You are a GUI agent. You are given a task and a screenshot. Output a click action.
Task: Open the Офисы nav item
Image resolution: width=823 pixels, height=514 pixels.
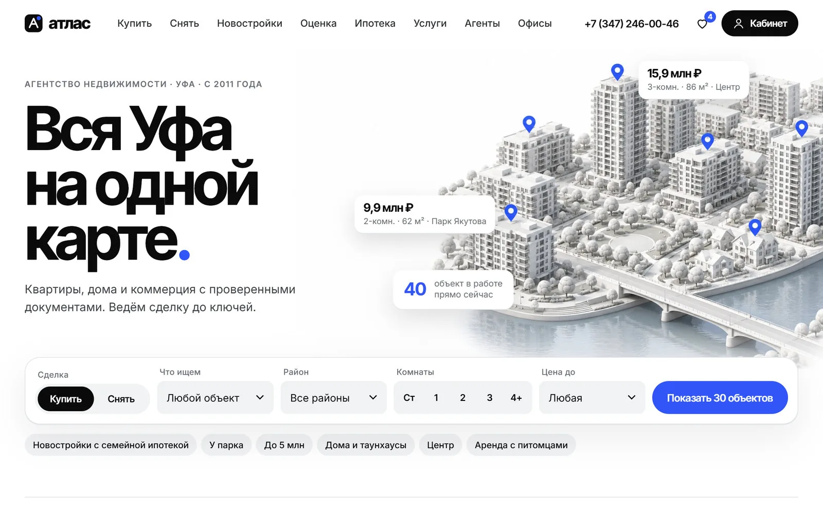(534, 24)
